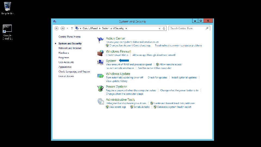Click Check for updates link
Viewport: 261px width, 147px height.
click(x=157, y=78)
